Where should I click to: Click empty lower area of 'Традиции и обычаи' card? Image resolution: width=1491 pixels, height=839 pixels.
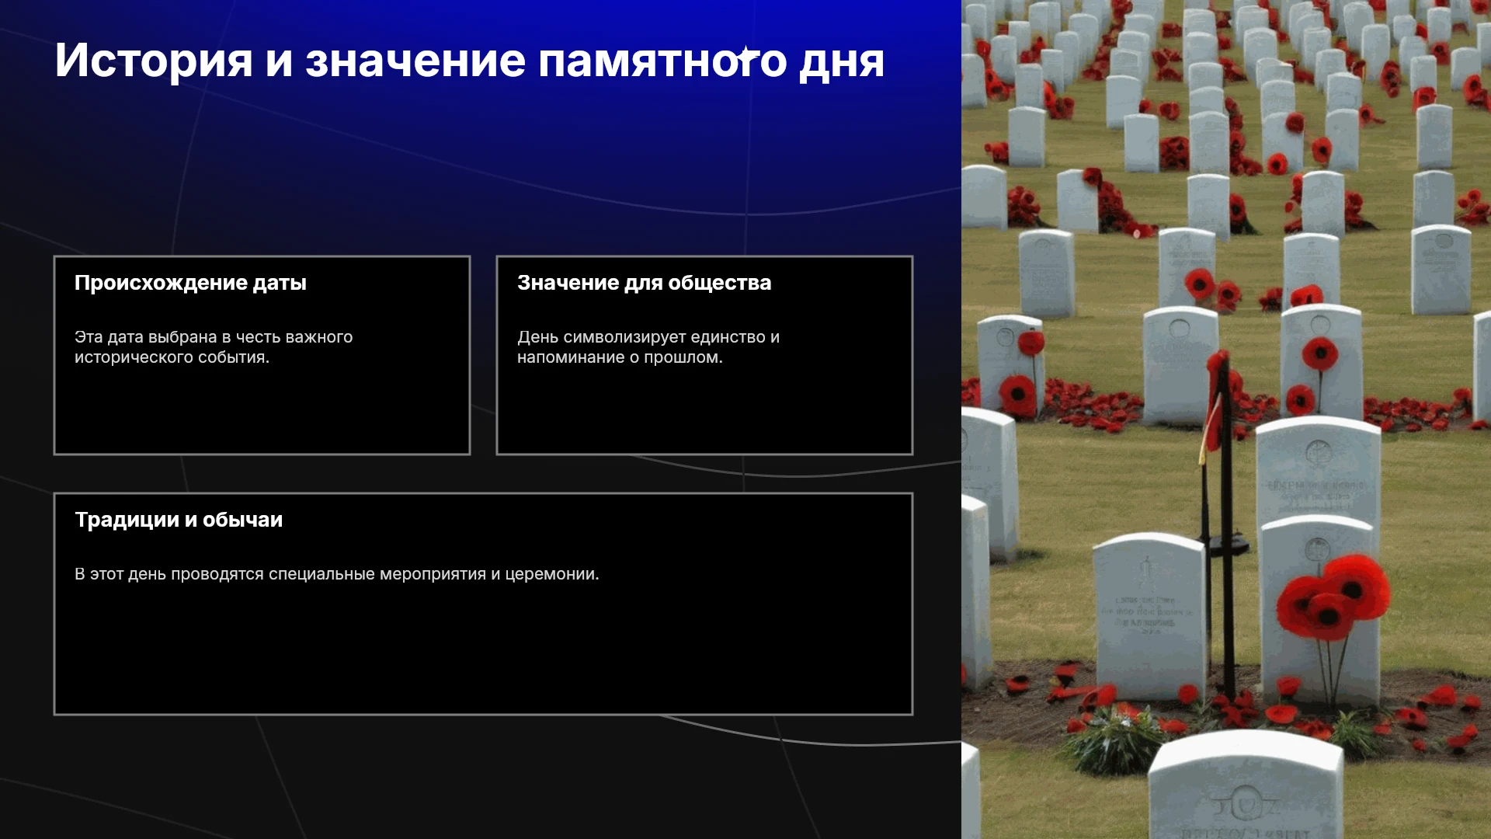(483, 653)
